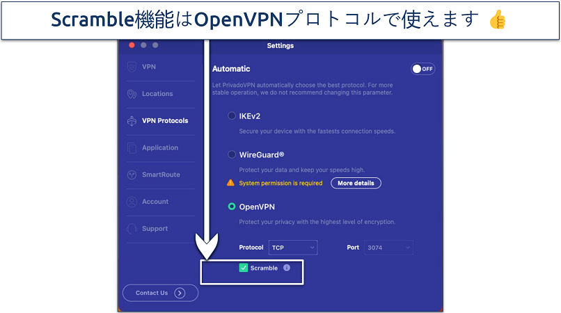The height and width of the screenshot is (313, 561).
Task: Click the Support headset icon
Action: pyautogui.click(x=132, y=229)
